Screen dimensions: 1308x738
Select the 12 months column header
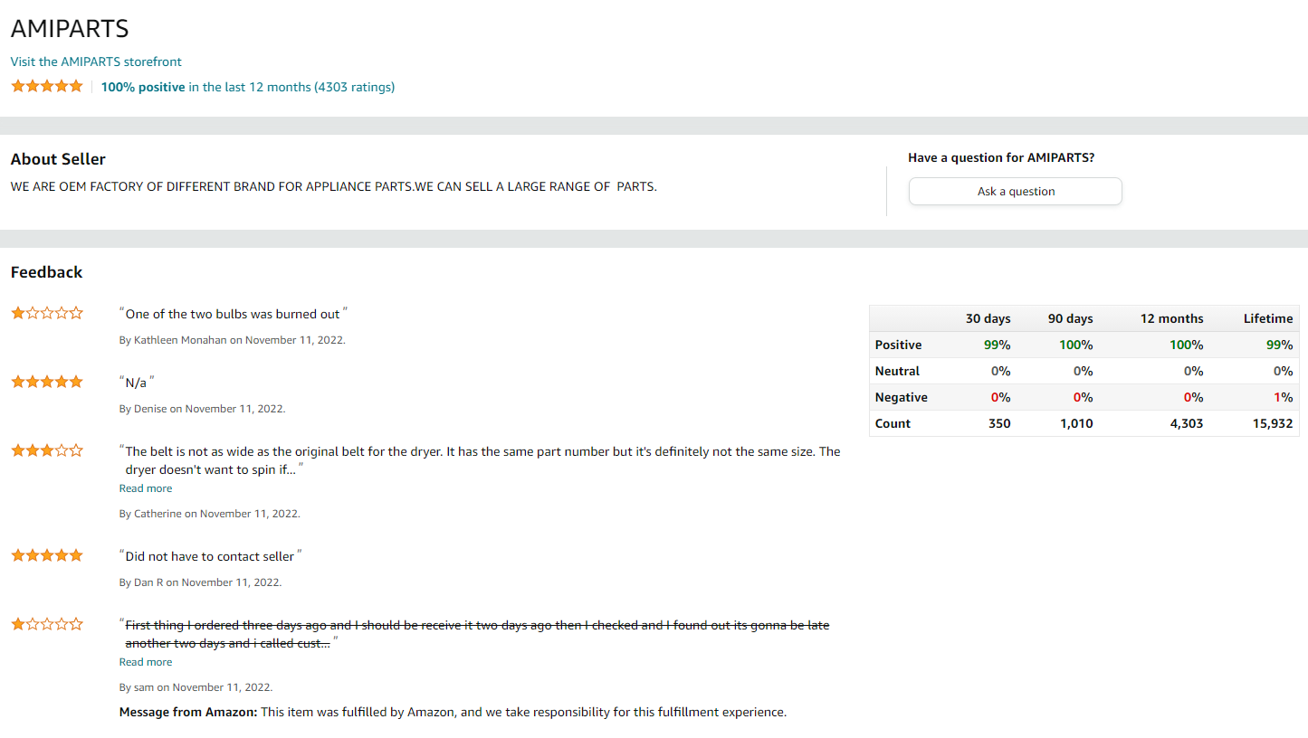1172,318
